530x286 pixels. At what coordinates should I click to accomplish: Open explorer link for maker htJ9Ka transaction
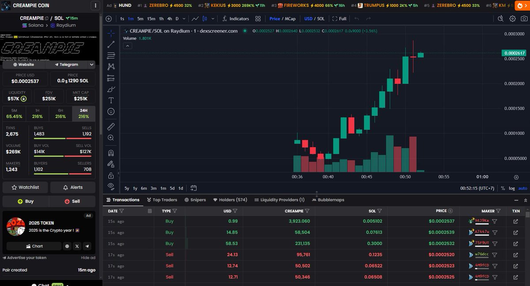click(515, 221)
